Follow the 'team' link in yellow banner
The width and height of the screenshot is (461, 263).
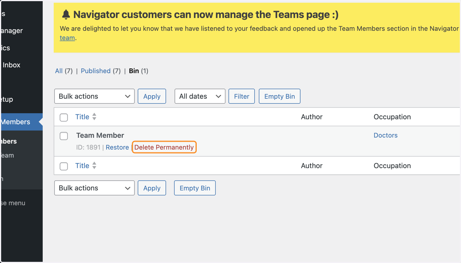tap(67, 38)
